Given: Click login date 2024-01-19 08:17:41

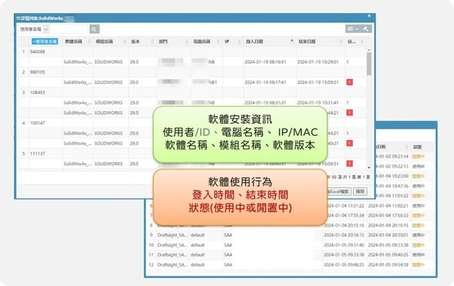Looking at the screenshot, I should [265, 82].
